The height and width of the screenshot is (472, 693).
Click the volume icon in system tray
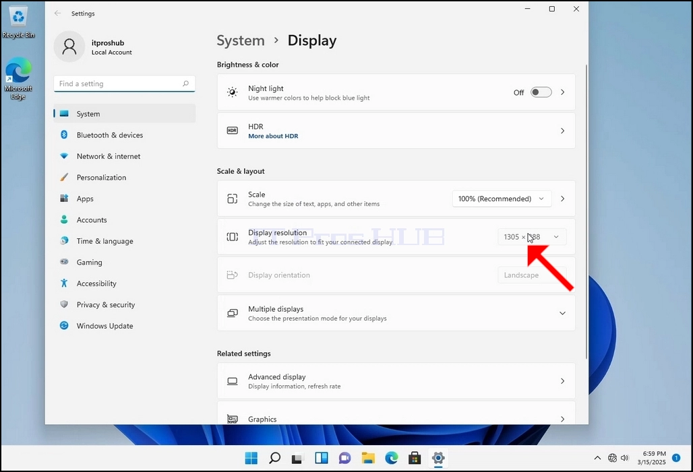pos(624,458)
